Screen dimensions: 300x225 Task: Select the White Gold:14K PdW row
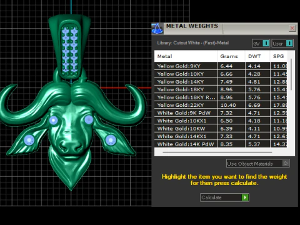click(221, 144)
